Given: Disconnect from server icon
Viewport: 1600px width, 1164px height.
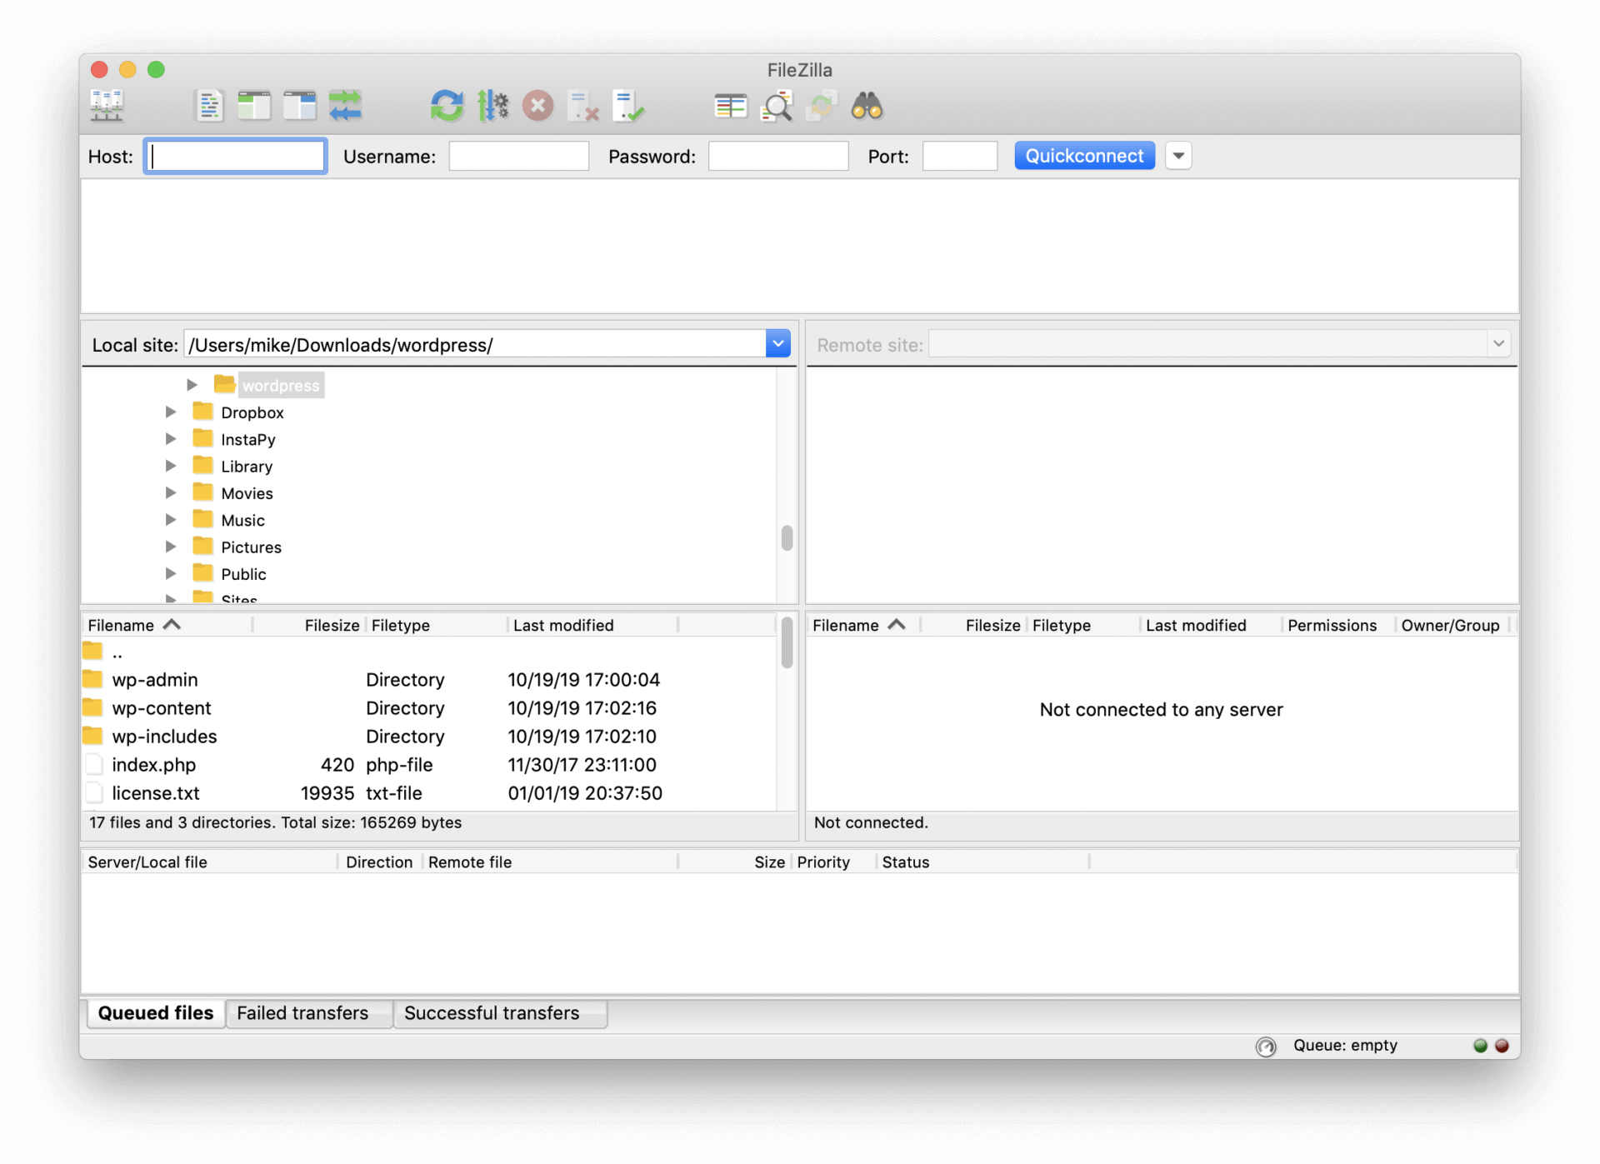Looking at the screenshot, I should pyautogui.click(x=583, y=106).
